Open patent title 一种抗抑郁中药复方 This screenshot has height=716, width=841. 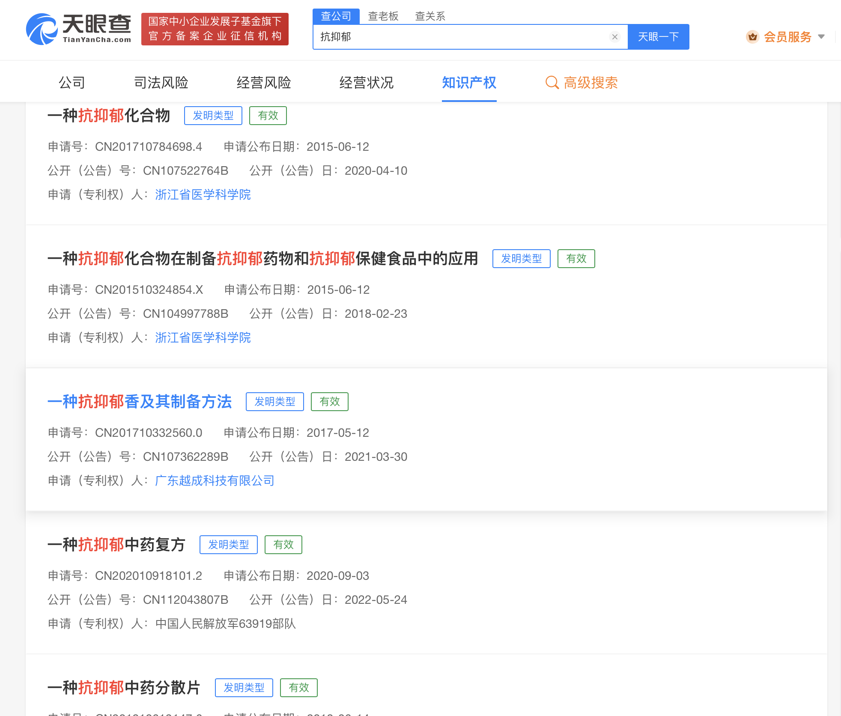coord(116,545)
